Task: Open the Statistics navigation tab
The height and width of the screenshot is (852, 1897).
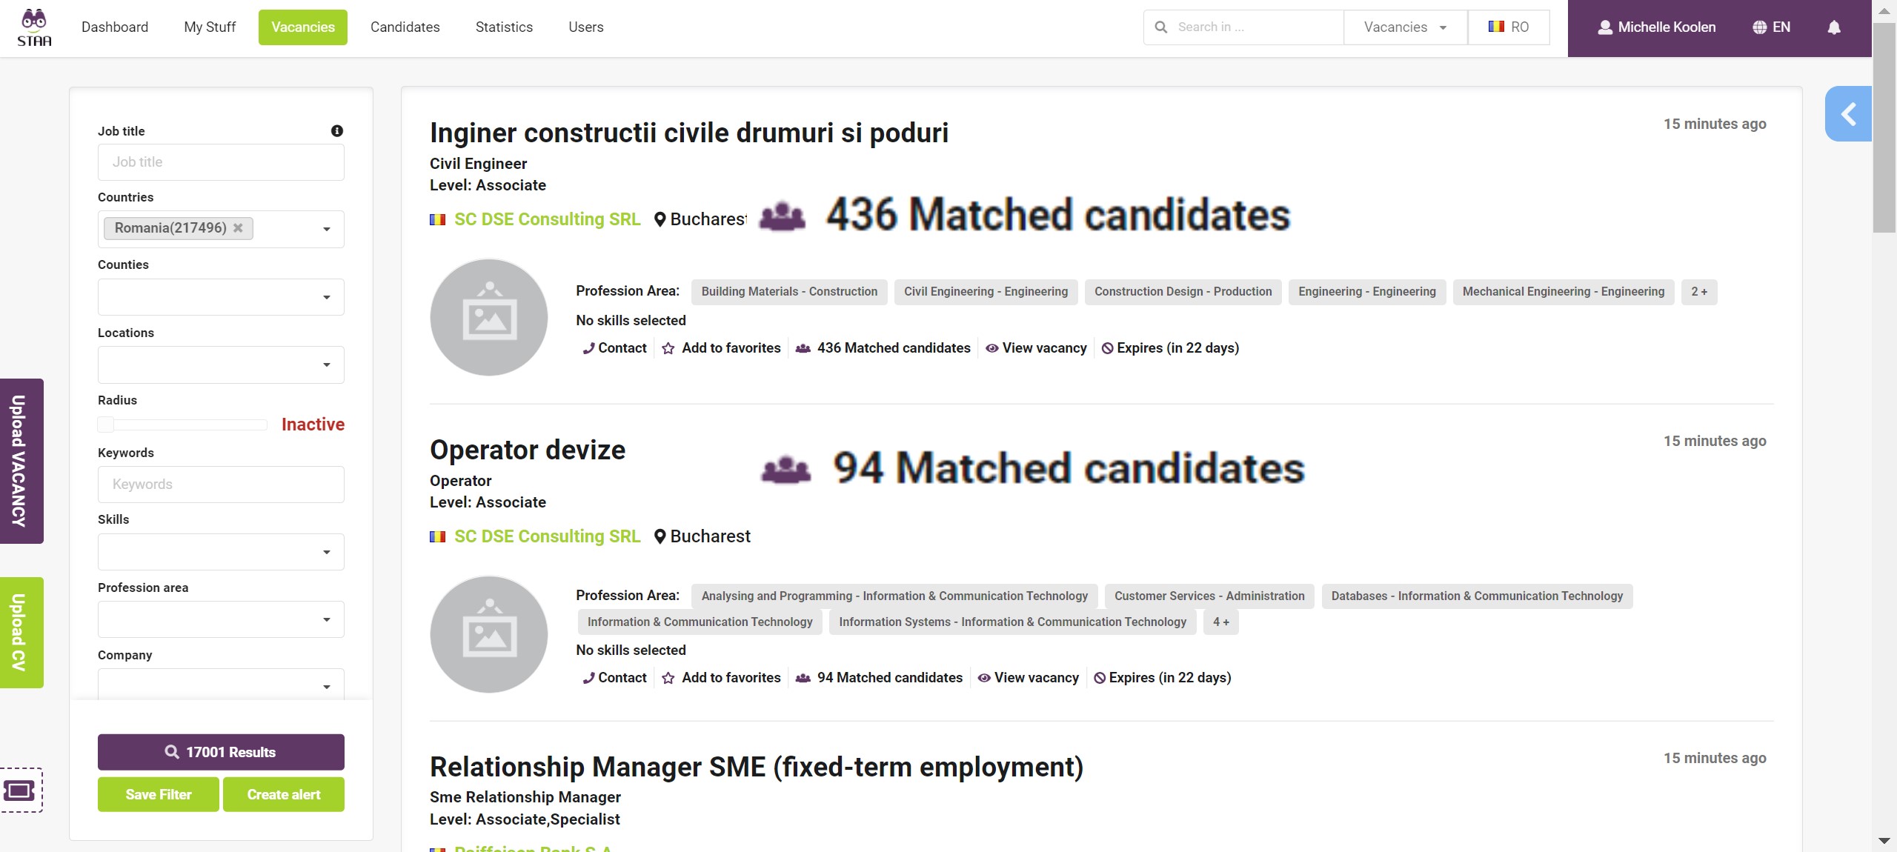Action: click(x=505, y=27)
